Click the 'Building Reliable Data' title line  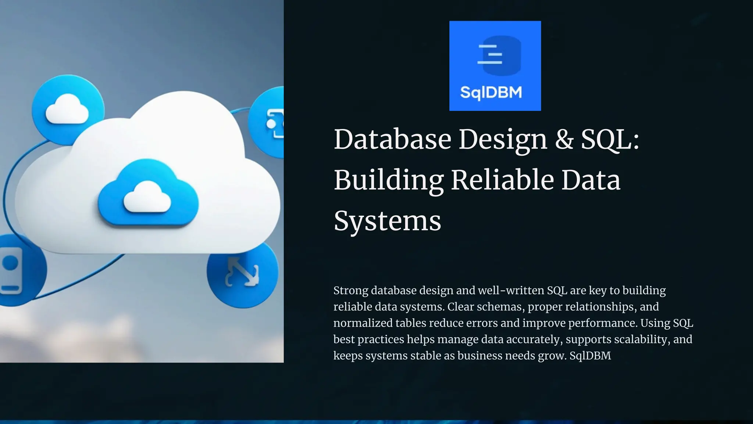tap(477, 180)
